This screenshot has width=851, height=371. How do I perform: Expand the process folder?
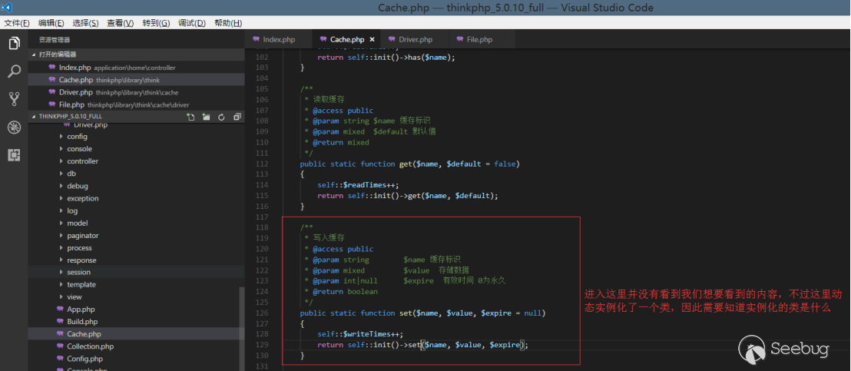tap(136, 248)
